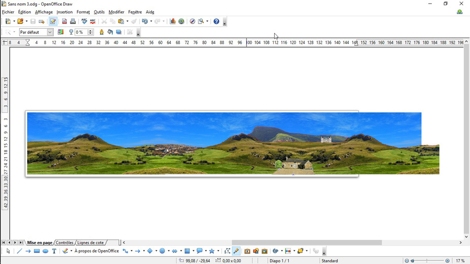
Task: Open the Format menu
Action: tap(83, 12)
